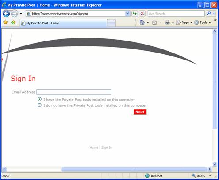Click the address bar URL field
This screenshot has width=219, height=180.
tap(75, 14)
